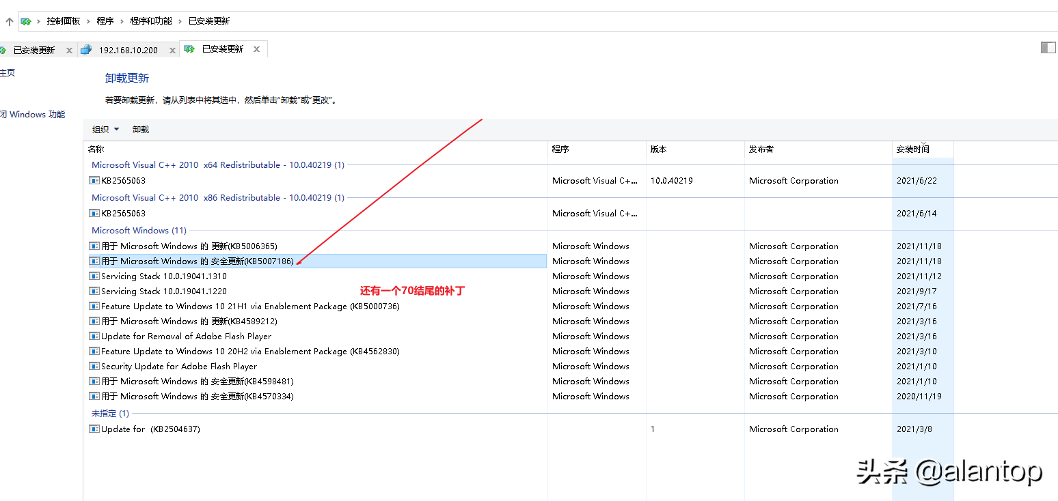This screenshot has width=1058, height=501.
Task: Click the icon beside security update KB5007186
Action: coord(94,261)
